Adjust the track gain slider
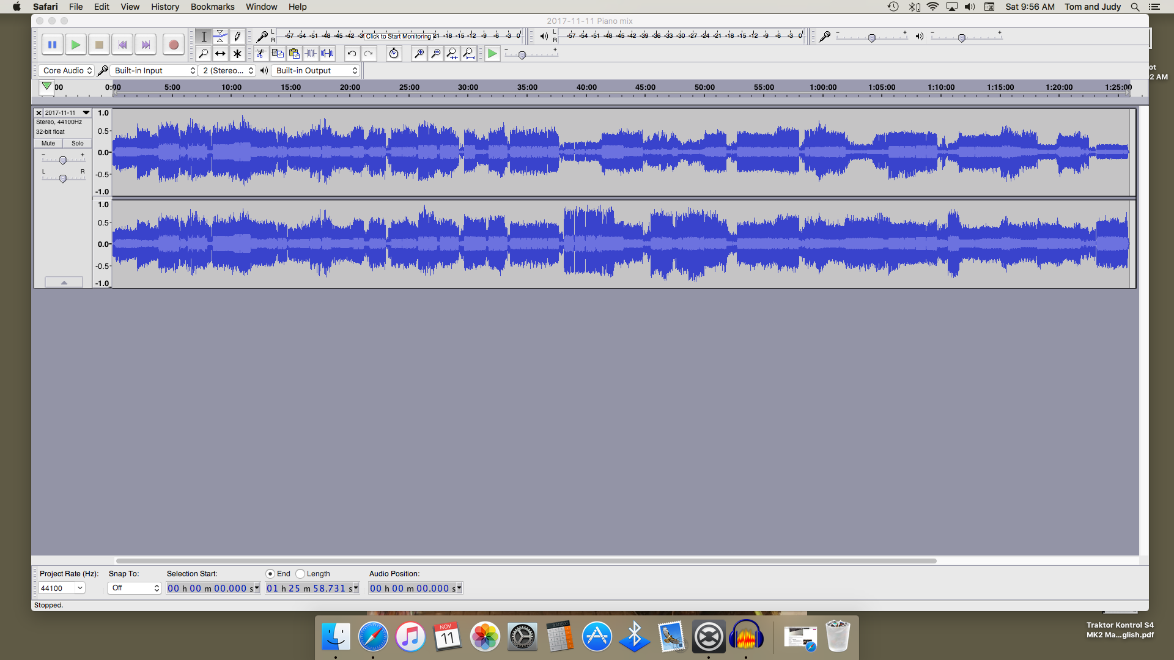The height and width of the screenshot is (660, 1174). 62,160
